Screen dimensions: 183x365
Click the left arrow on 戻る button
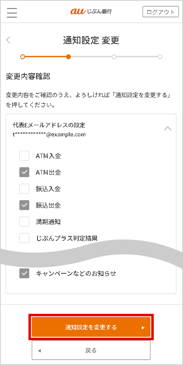pyautogui.click(x=39, y=351)
